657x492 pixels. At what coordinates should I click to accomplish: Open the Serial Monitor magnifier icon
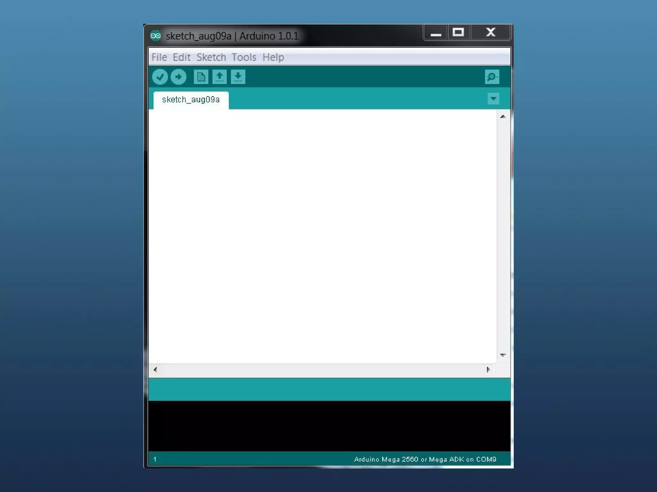click(x=492, y=77)
